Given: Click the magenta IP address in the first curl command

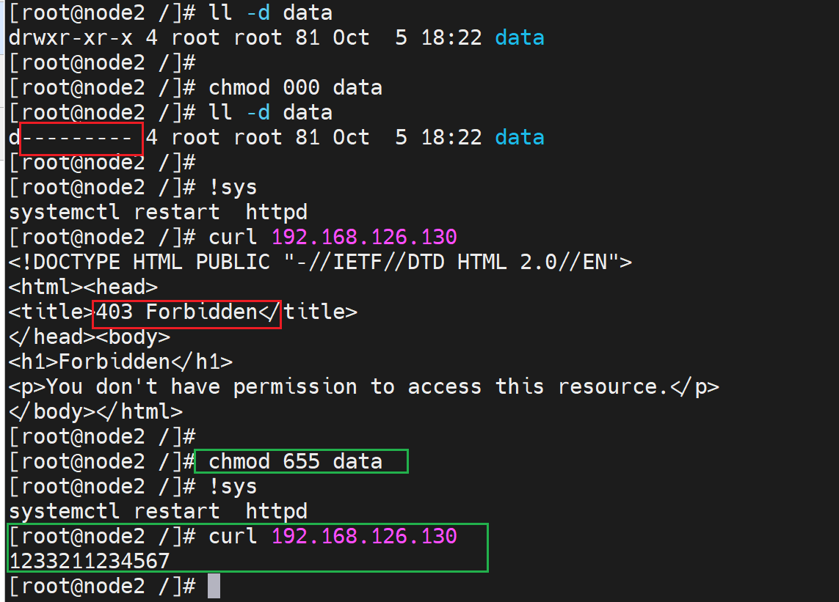Looking at the screenshot, I should point(364,237).
